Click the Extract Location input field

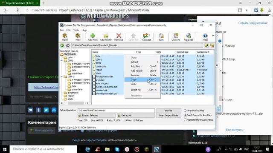[116, 110]
